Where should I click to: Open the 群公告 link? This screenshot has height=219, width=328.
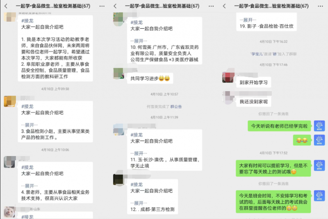[176, 107]
